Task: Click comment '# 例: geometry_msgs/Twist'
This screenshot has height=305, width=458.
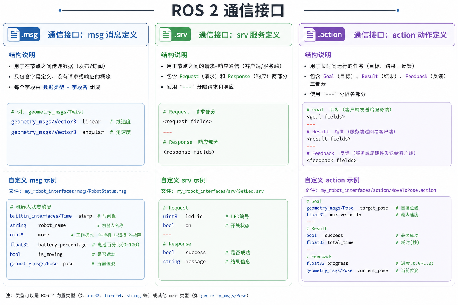Action: point(47,112)
